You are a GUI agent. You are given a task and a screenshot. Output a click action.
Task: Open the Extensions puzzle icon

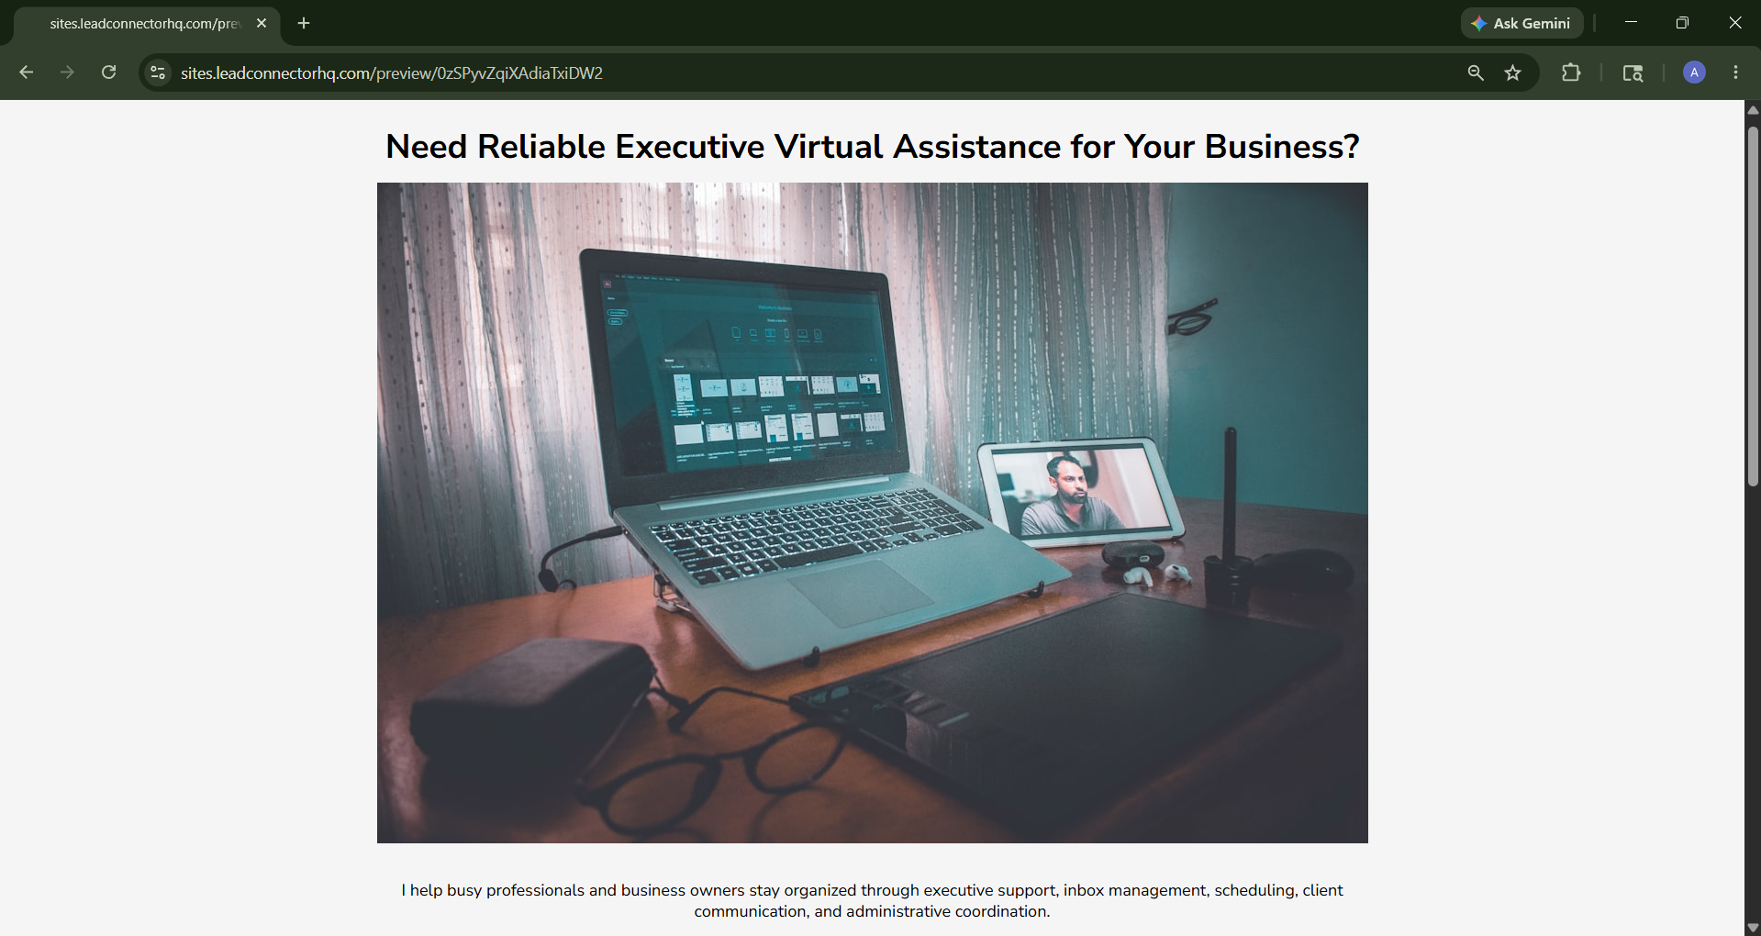point(1571,72)
